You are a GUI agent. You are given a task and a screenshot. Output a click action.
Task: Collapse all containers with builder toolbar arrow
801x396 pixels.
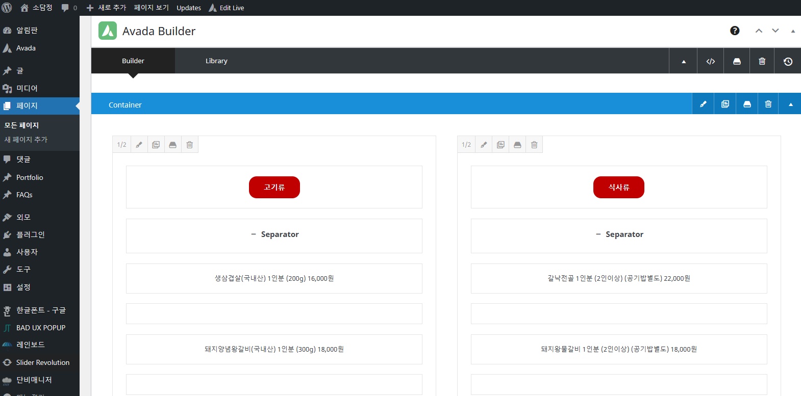684,61
